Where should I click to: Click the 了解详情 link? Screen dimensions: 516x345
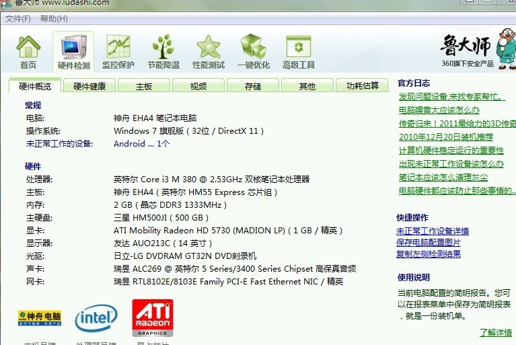(496, 332)
